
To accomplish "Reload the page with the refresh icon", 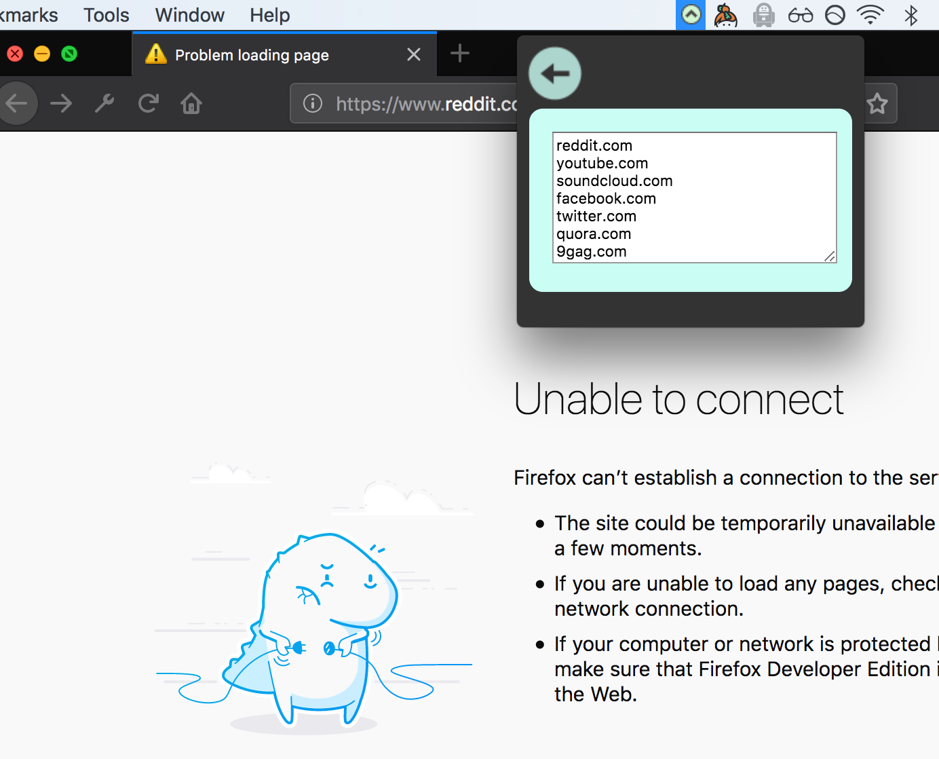I will point(149,103).
